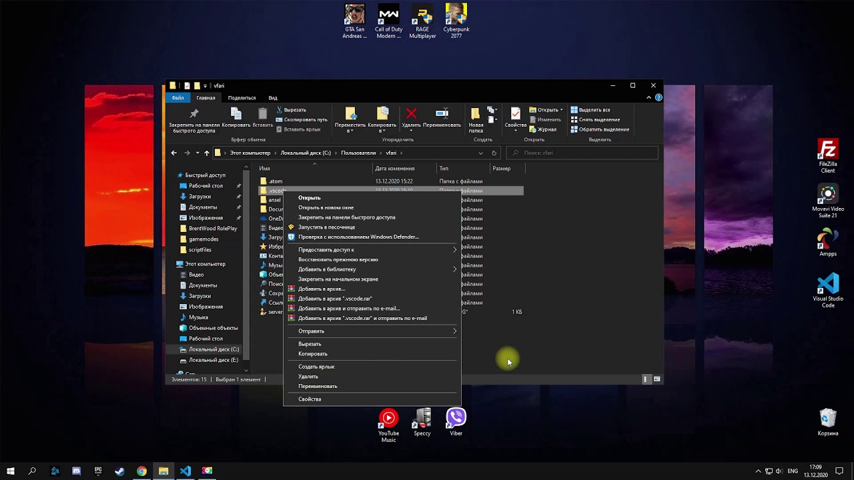854x480 pixels.
Task: Open the RAGE Multiplayer desktop shortcut
Action: (422, 21)
